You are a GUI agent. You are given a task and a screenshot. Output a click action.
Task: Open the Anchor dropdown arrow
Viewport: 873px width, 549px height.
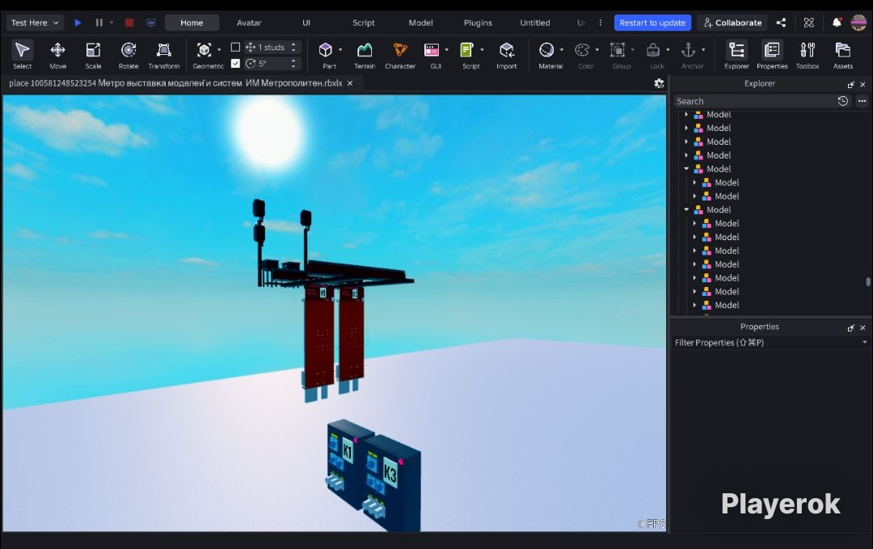tap(703, 49)
